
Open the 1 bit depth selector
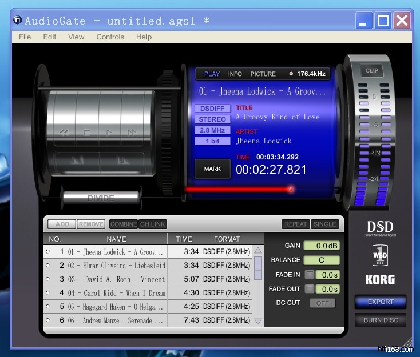pos(212,141)
